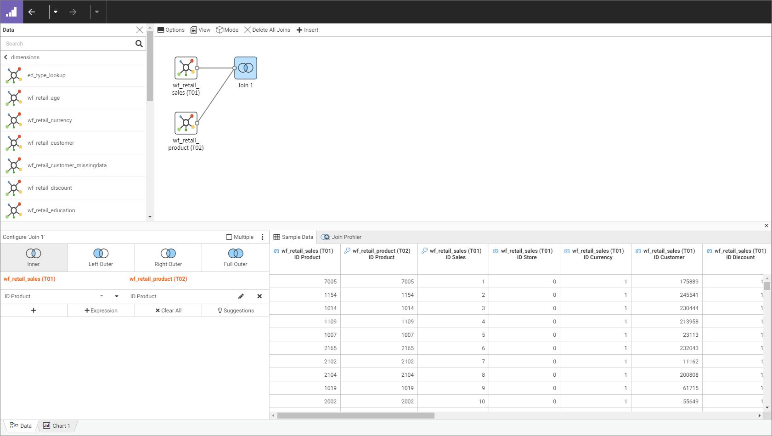Viewport: 772px width, 436px height.
Task: Collapse the dimensions folder chevron
Action: point(6,57)
